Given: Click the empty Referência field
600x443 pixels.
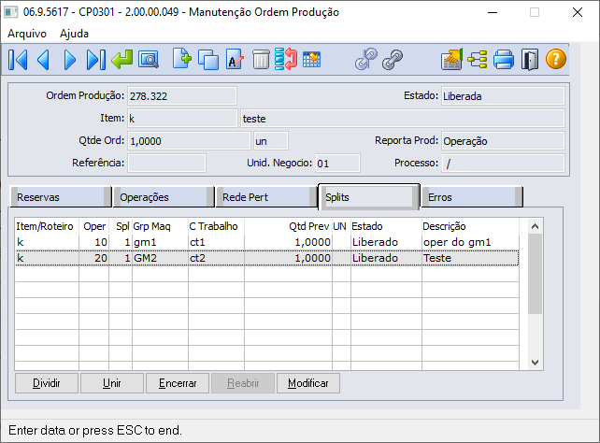Looking at the screenshot, I should [166, 164].
